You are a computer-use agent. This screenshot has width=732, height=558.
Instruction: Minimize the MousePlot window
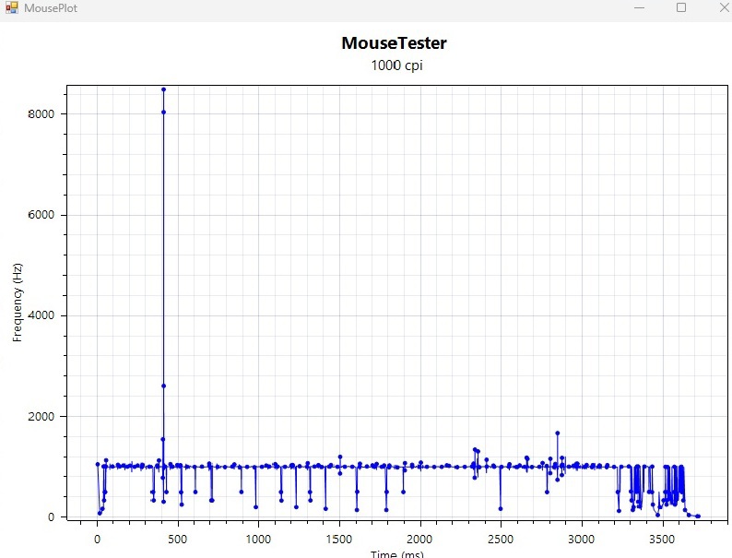[639, 8]
